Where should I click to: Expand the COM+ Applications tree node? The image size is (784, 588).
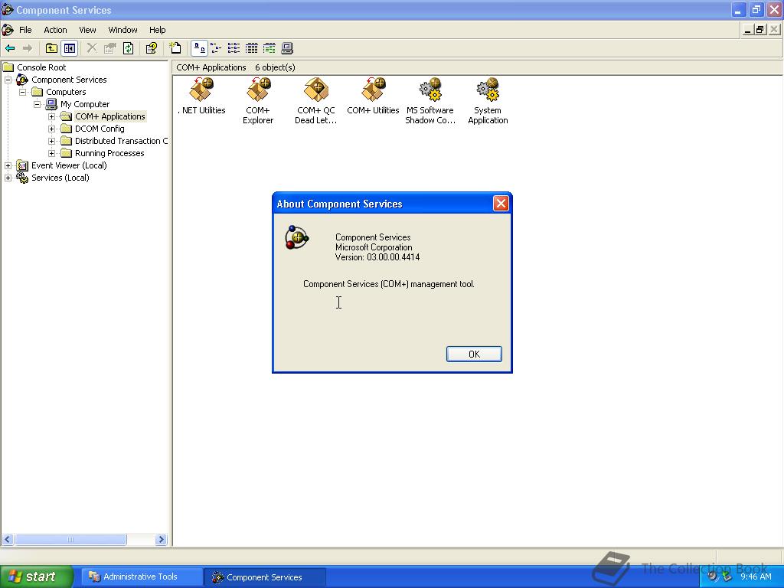[x=51, y=116]
